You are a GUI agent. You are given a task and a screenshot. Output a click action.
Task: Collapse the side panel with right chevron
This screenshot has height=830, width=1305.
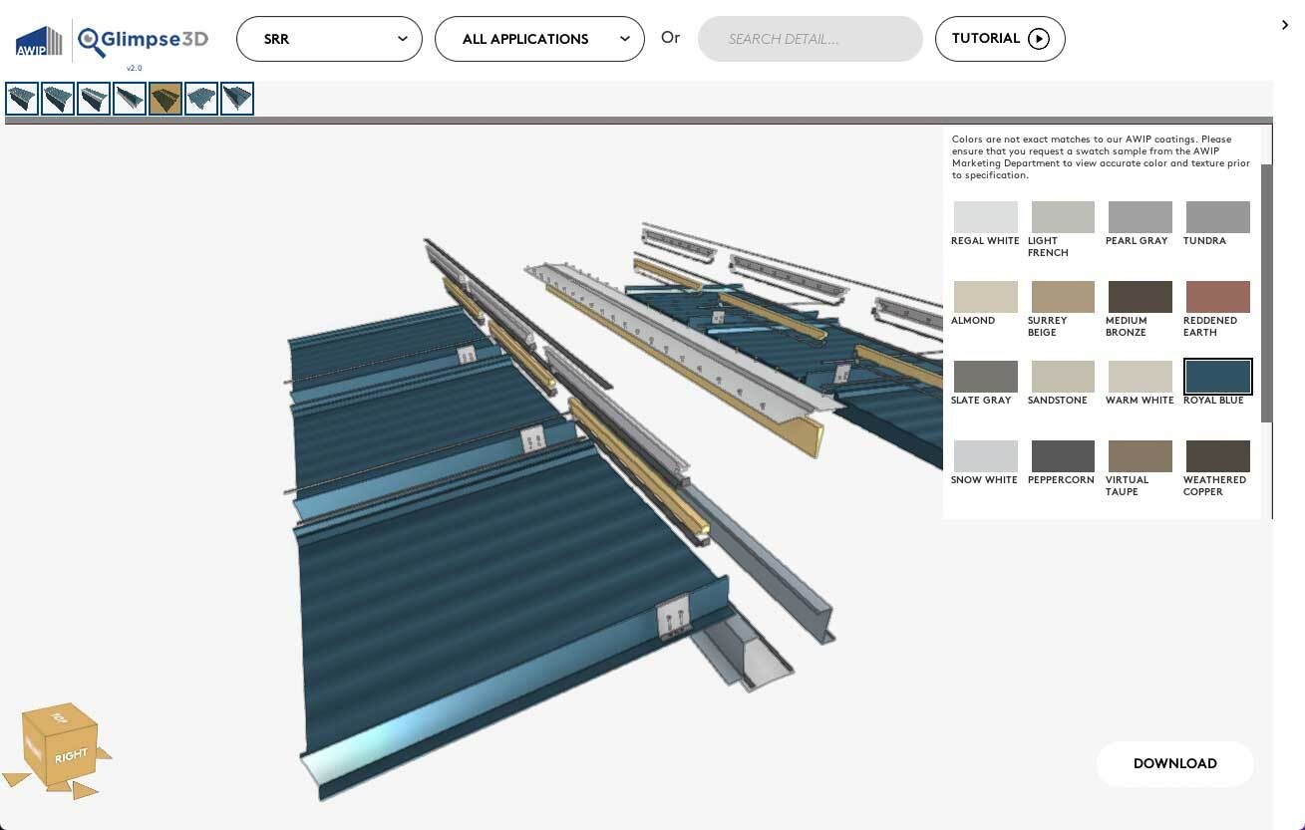coord(1284,25)
